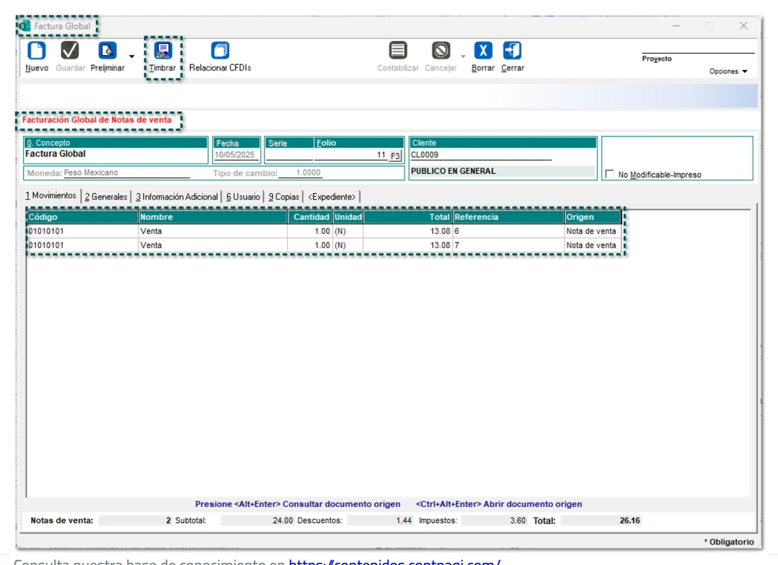This screenshot has width=778, height=565.
Task: Create a new document with Nuevo
Action: 37,57
